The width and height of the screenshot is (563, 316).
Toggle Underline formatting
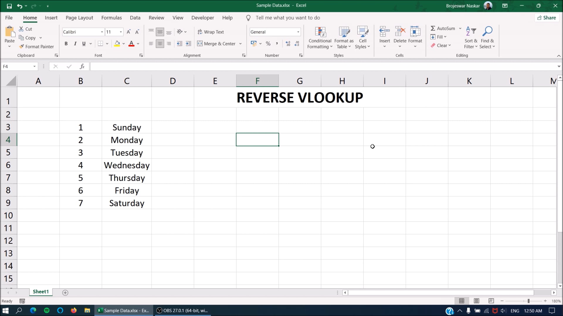(x=84, y=44)
